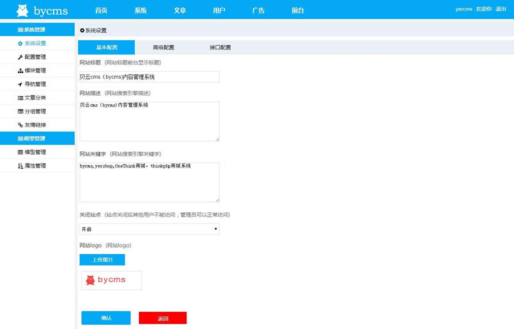This screenshot has height=329, width=514.
Task: Click the blue 确认 button
Action: click(x=106, y=318)
